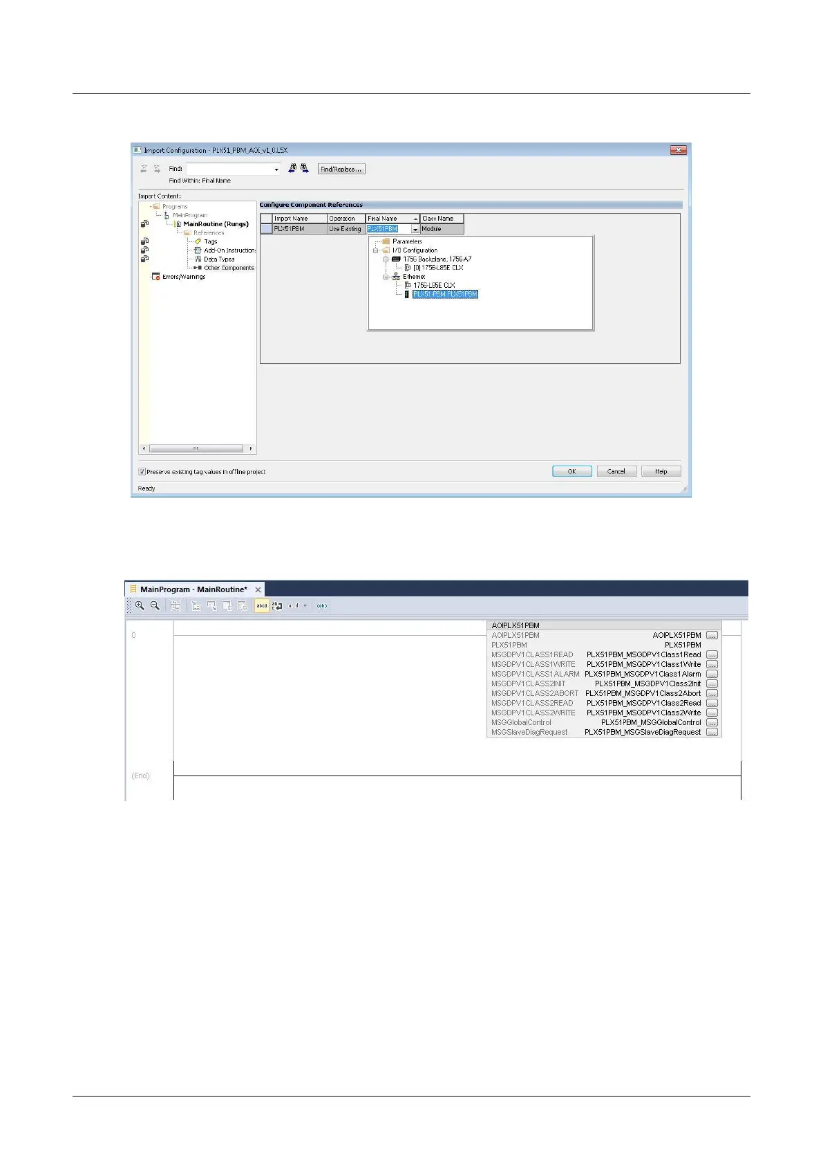Select MainProgram in the Import Content tree
The height and width of the screenshot is (1165, 823).
(190, 215)
